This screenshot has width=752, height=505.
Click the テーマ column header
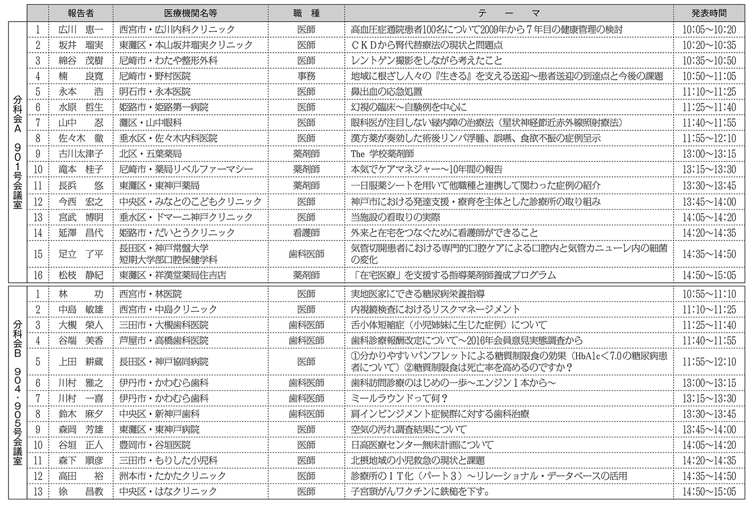pos(509,14)
